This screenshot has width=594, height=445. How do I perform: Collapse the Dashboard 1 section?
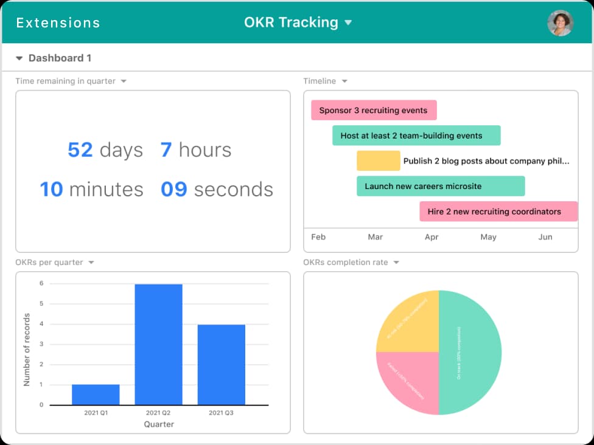click(x=19, y=58)
